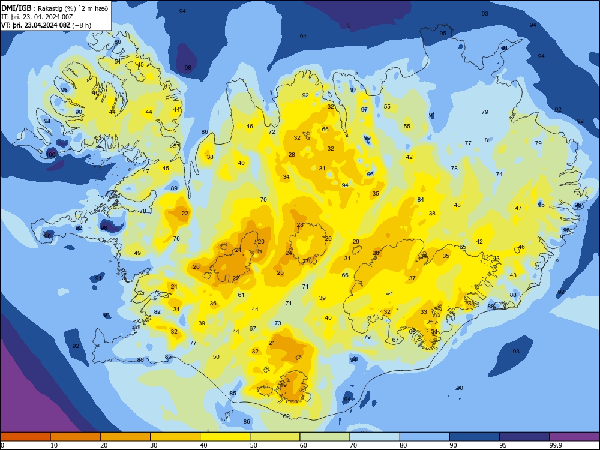This screenshot has width=600, height=450.
Task: Click the map value '74'
Action: tap(499, 175)
